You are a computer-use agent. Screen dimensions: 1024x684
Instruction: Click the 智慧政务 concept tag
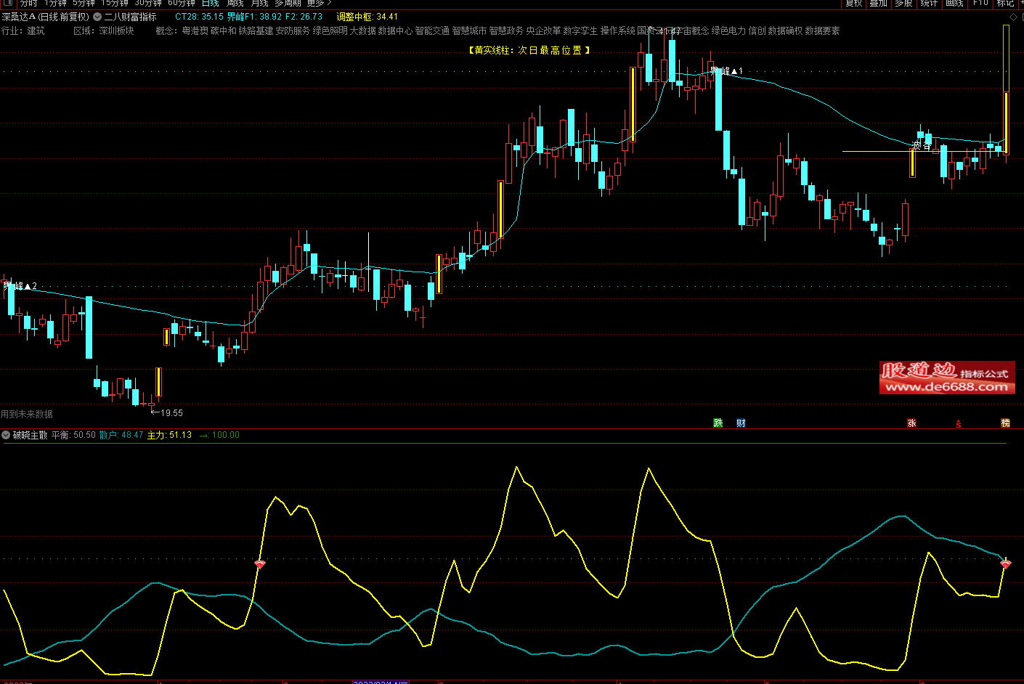pos(506,30)
